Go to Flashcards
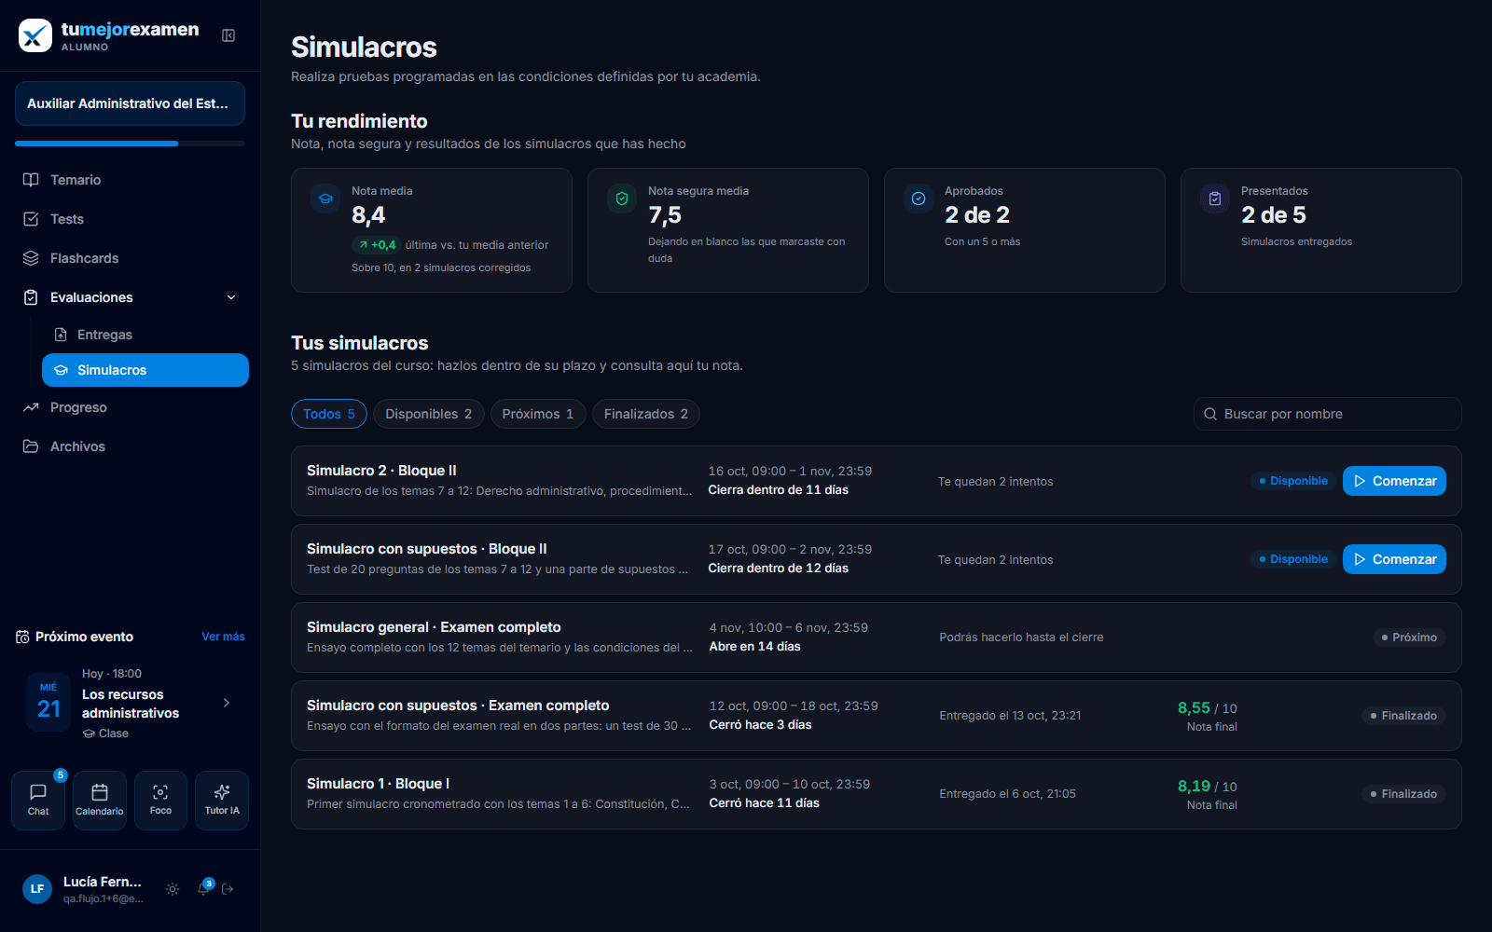 (130, 258)
